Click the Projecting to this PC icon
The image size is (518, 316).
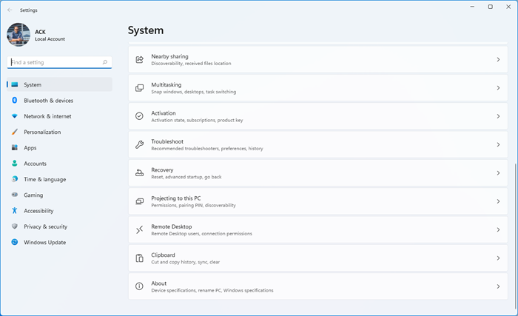coord(139,201)
